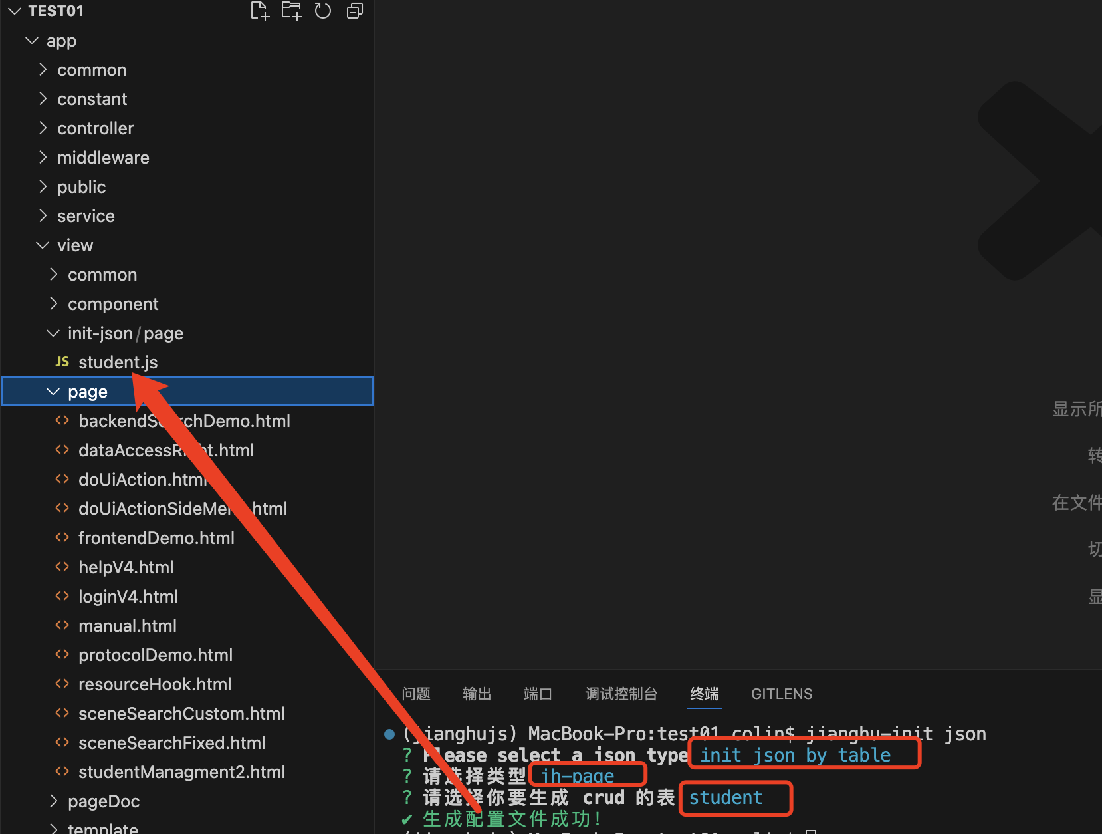
Task: Click the Collapse Folders icon in Explorer
Action: click(354, 11)
